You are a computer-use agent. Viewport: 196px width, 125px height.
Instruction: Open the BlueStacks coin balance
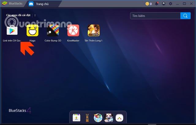(149, 4)
